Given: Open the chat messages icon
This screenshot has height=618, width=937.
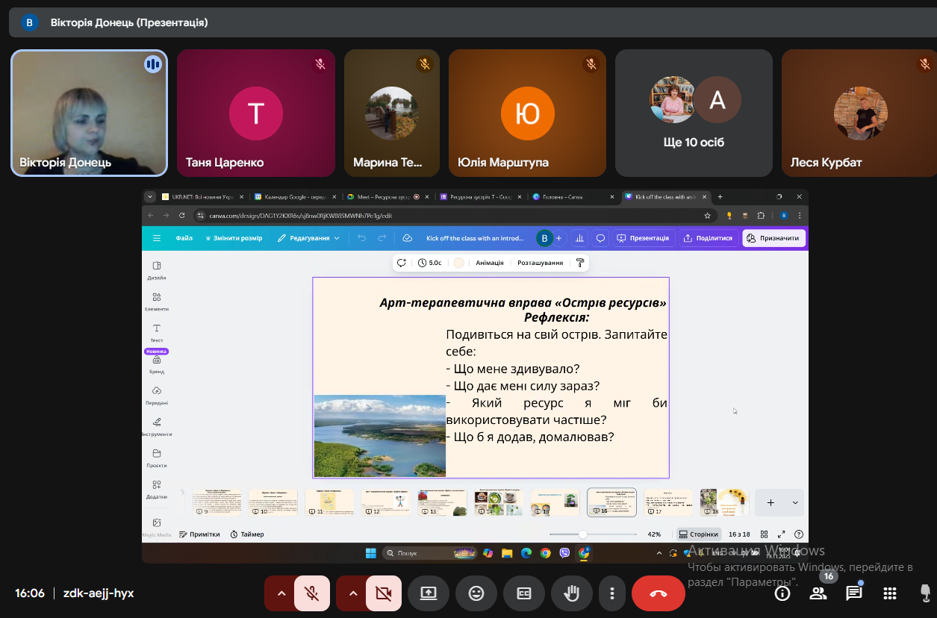Looking at the screenshot, I should pyautogui.click(x=853, y=593).
